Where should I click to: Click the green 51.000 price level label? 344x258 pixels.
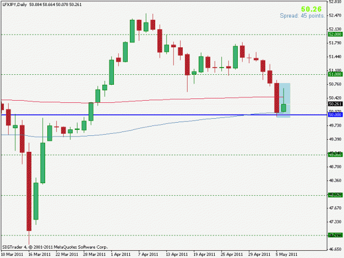tap(335, 74)
